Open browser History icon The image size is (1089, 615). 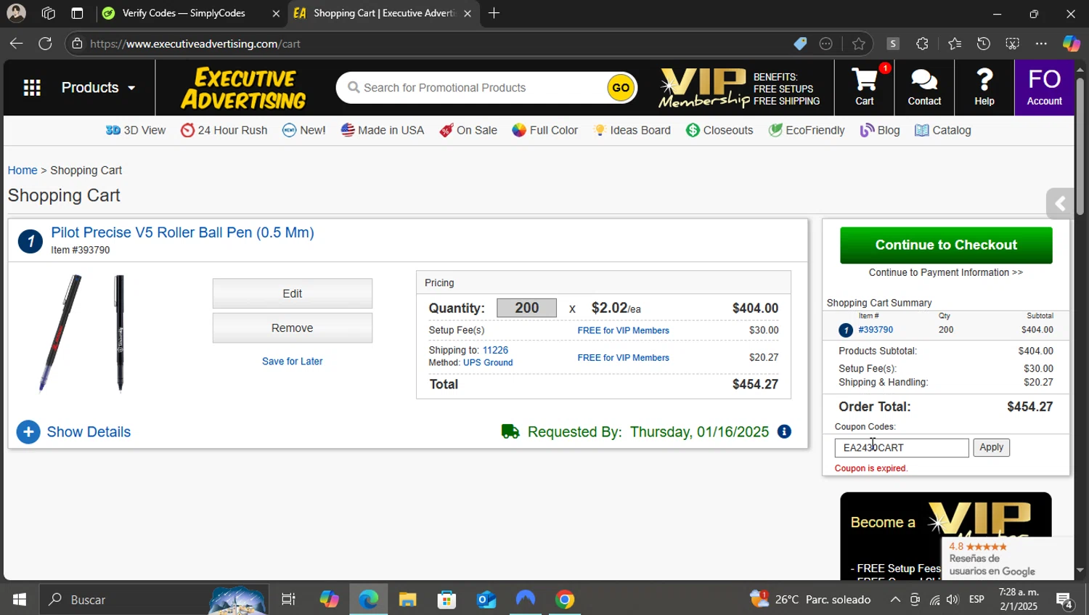[983, 44]
